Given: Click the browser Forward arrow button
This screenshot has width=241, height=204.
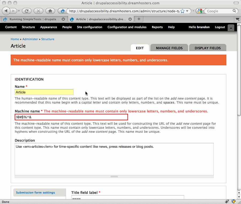Looking at the screenshot, I should coord(14,11).
